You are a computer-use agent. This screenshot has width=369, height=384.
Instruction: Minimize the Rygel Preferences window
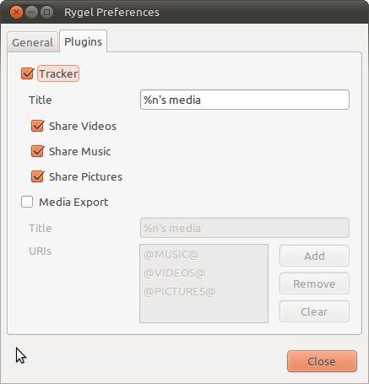tap(31, 13)
